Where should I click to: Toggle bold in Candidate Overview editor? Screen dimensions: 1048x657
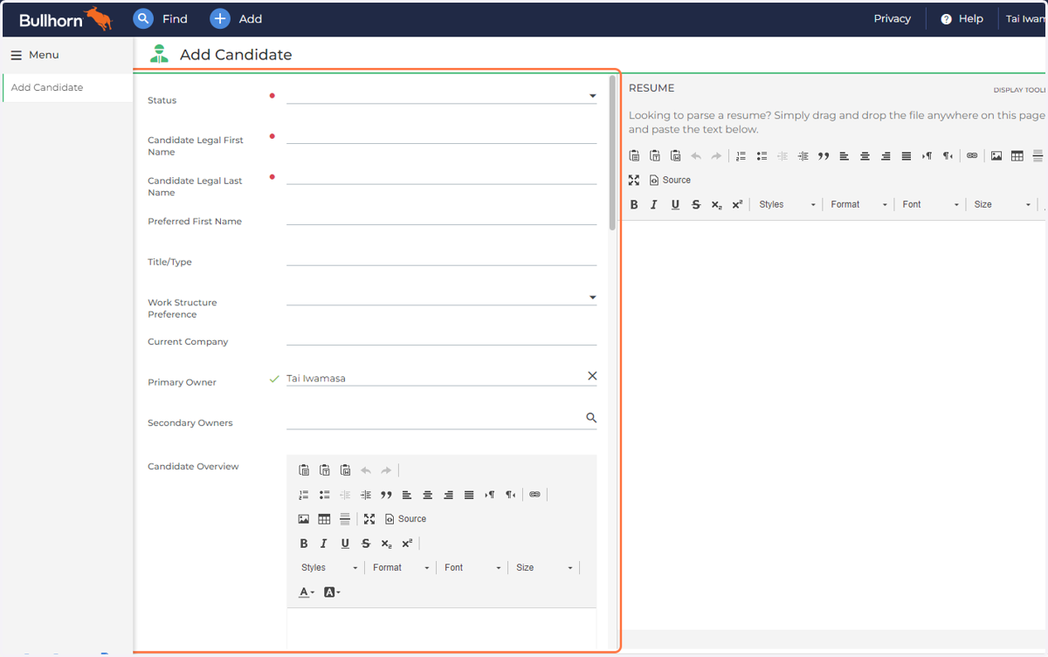(304, 544)
